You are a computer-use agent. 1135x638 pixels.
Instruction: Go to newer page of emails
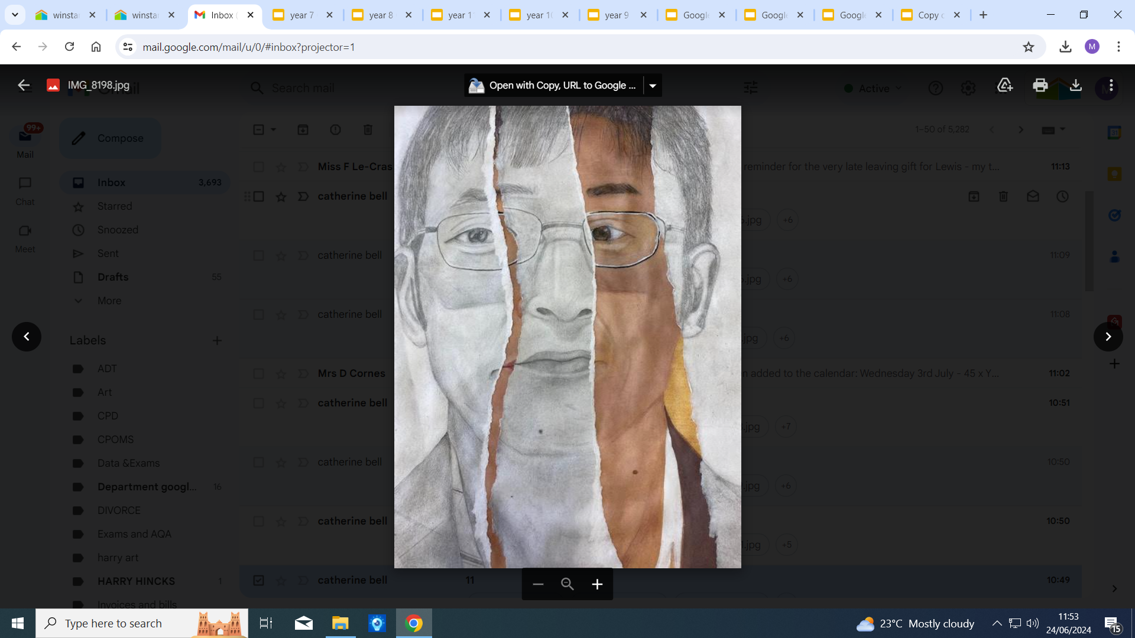(992, 129)
